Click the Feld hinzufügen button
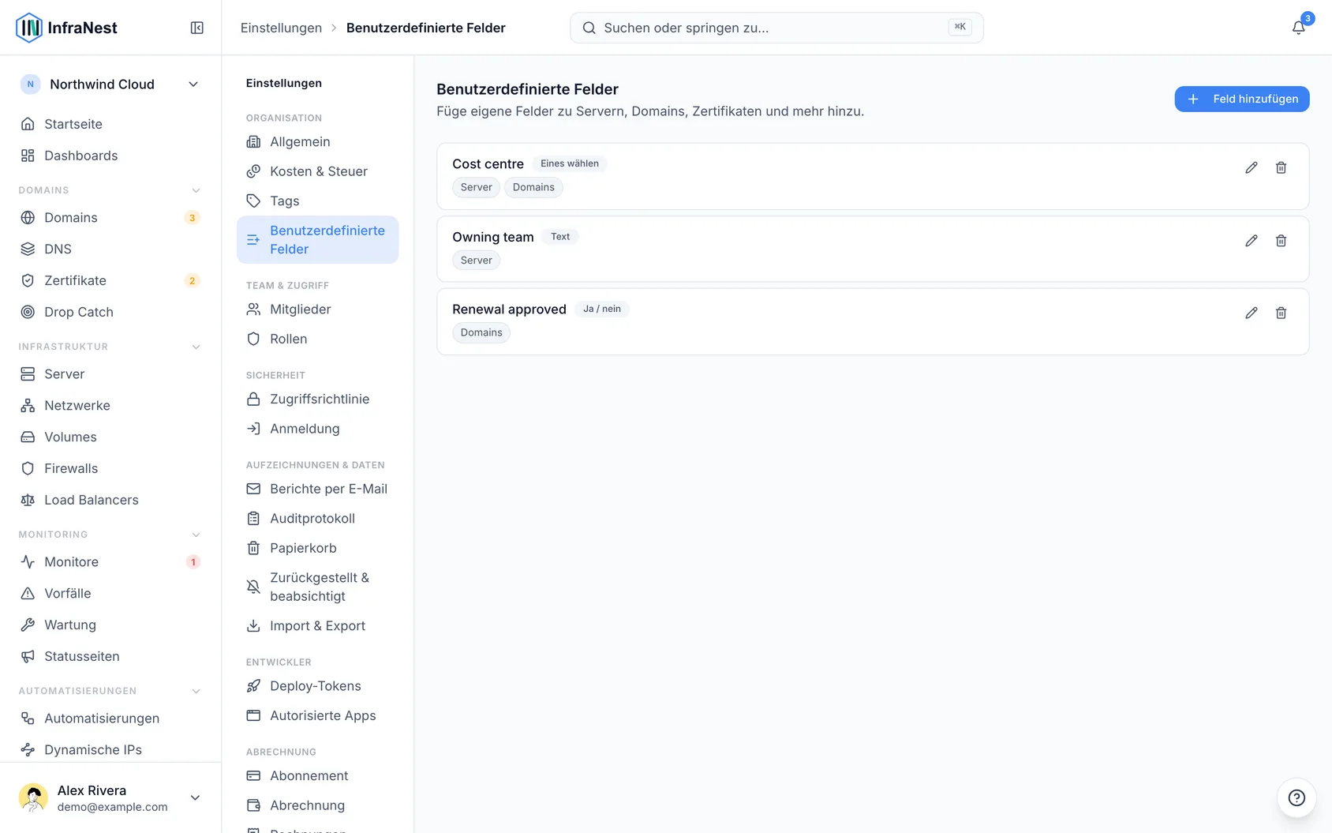 pos(1241,99)
